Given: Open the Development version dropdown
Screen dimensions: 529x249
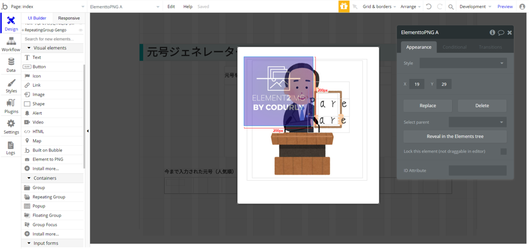Looking at the screenshot, I should pyautogui.click(x=475, y=7).
